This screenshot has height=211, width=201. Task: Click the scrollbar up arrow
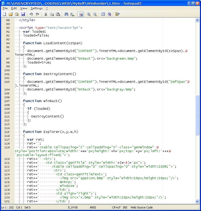tap(197, 20)
